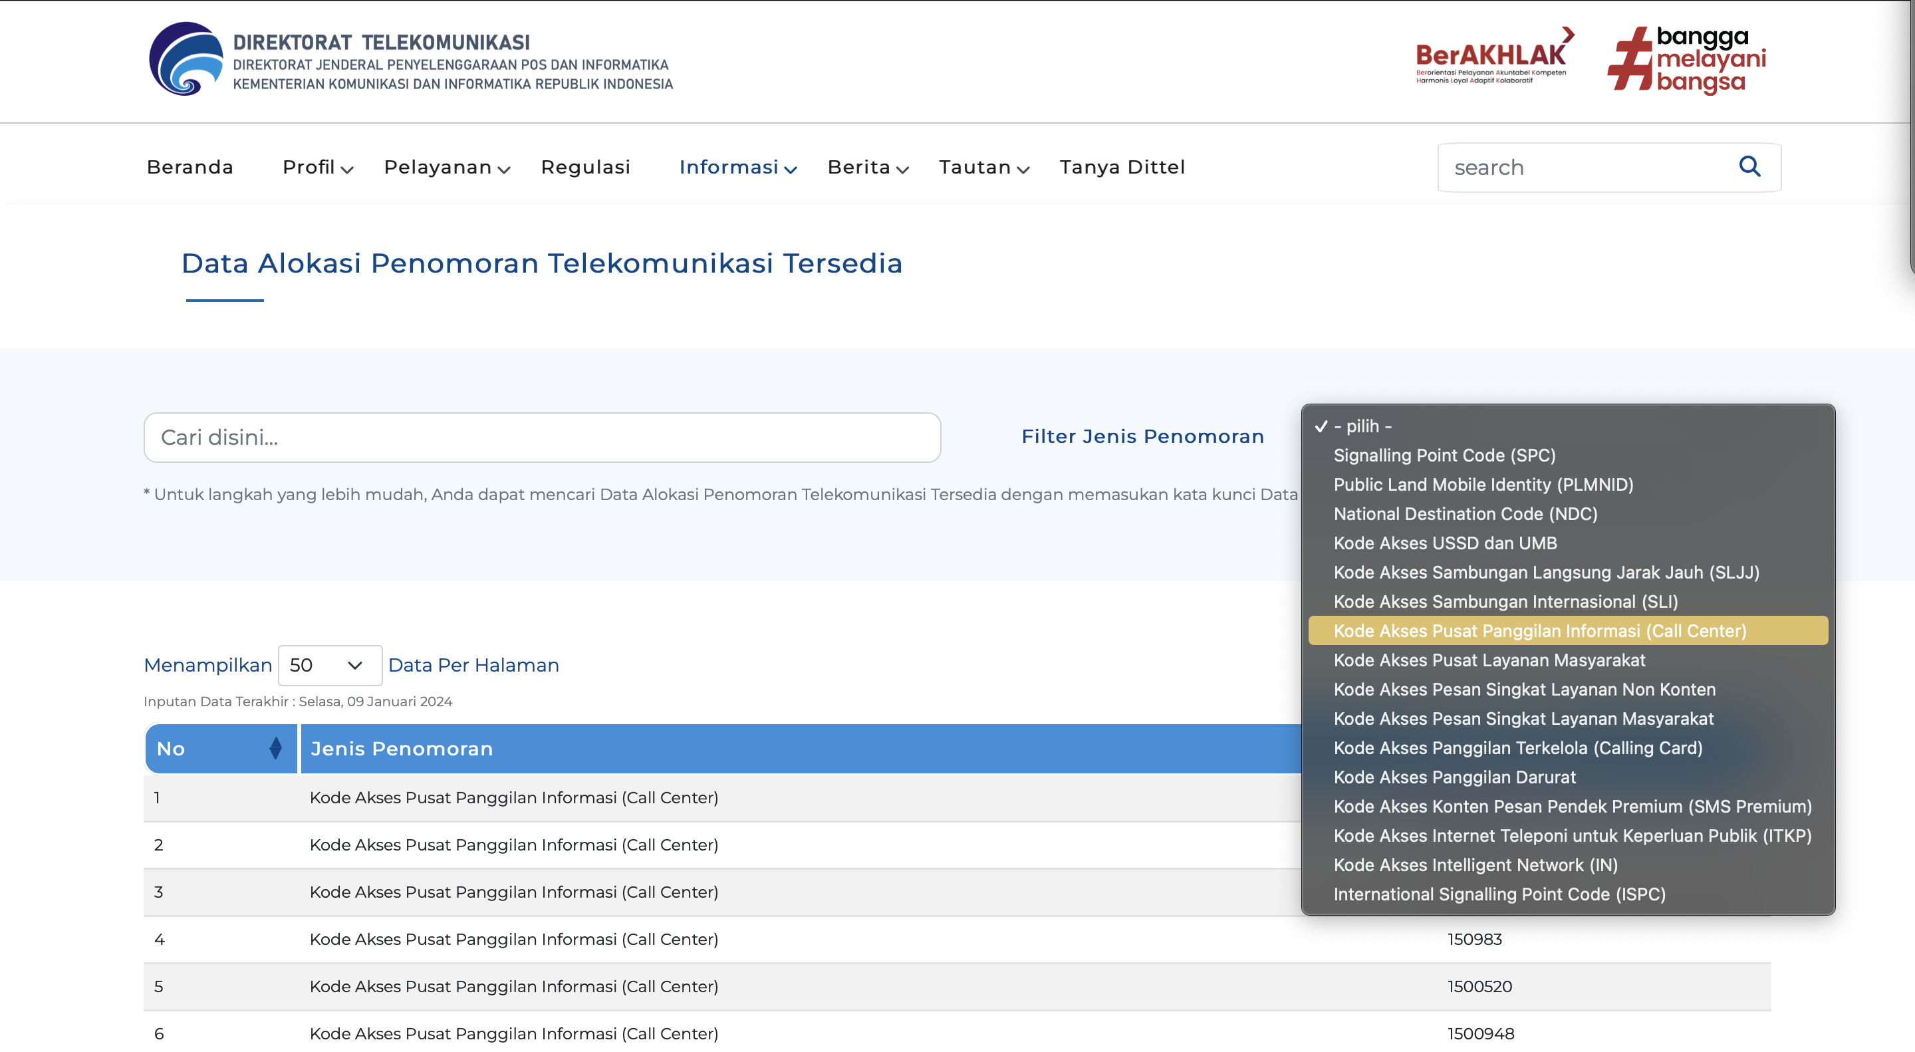Choose Kode Akses Pusat Layanan Masyarakat
The width and height of the screenshot is (1915, 1052).
pyautogui.click(x=1568, y=660)
